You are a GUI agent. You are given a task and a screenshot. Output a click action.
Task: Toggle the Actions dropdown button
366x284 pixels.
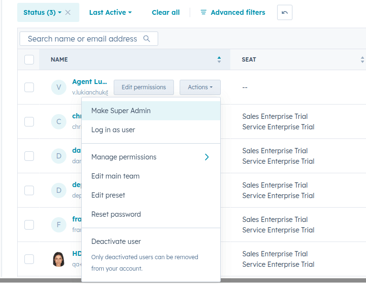(200, 87)
